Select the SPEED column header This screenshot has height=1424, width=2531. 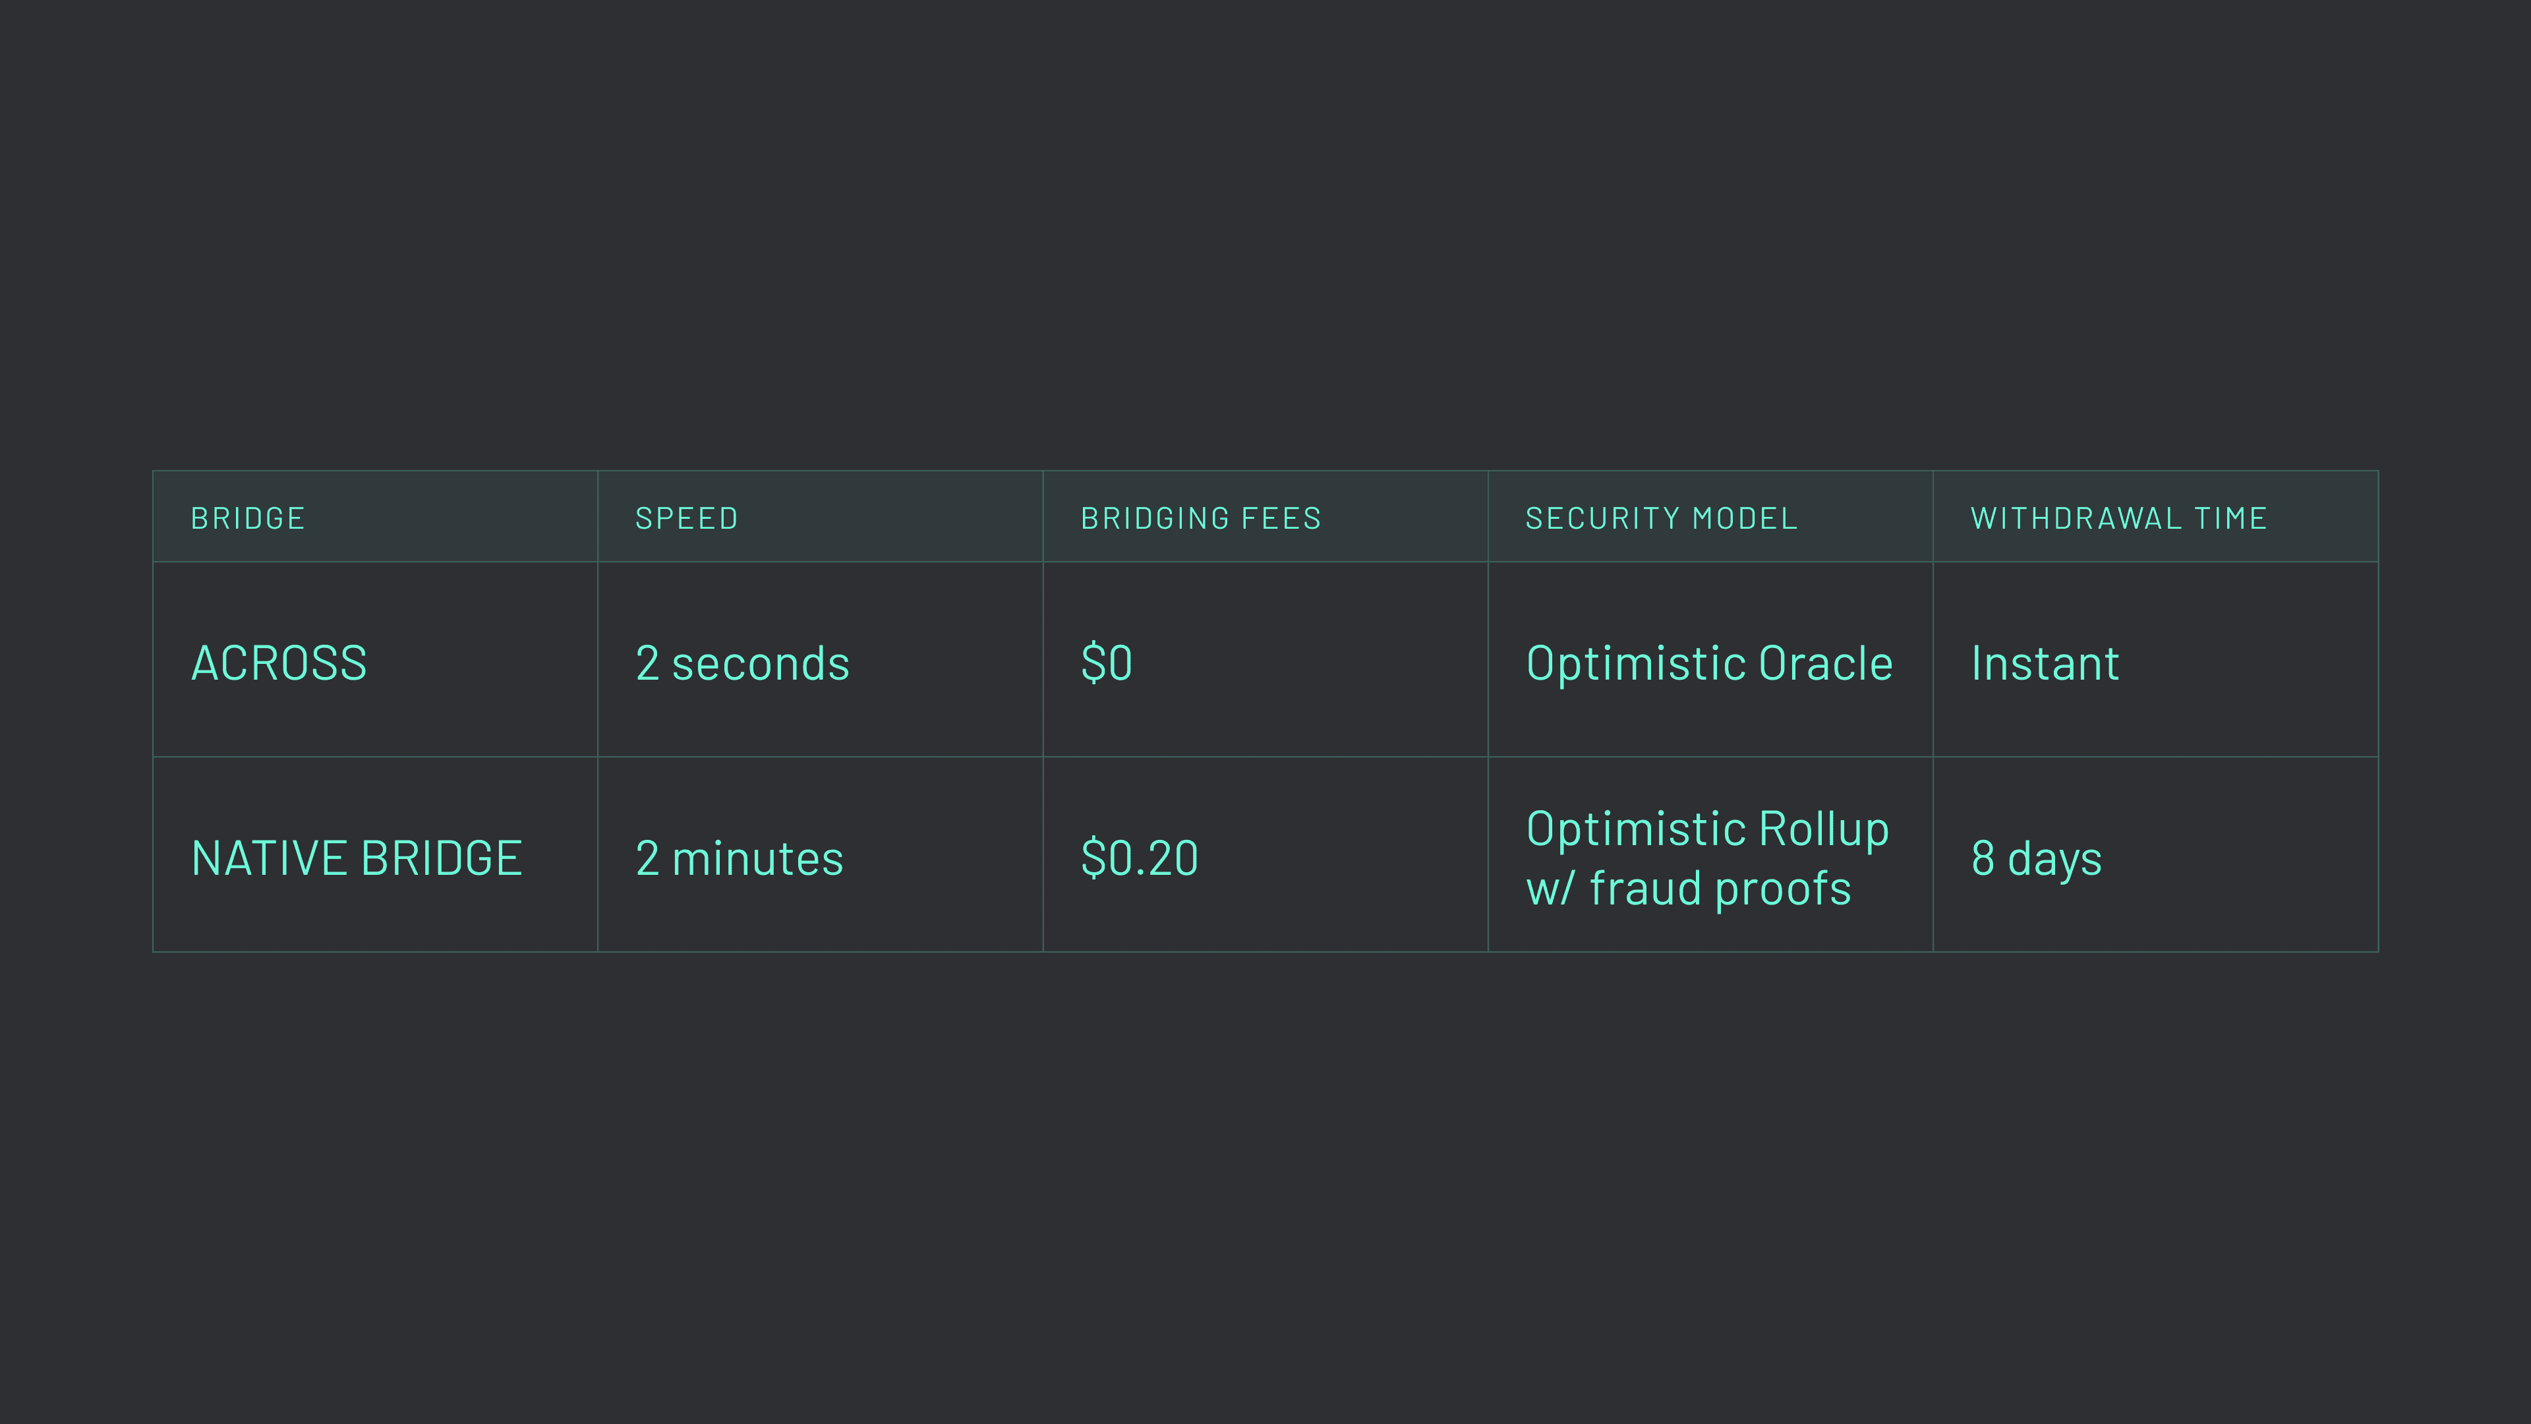tap(685, 518)
